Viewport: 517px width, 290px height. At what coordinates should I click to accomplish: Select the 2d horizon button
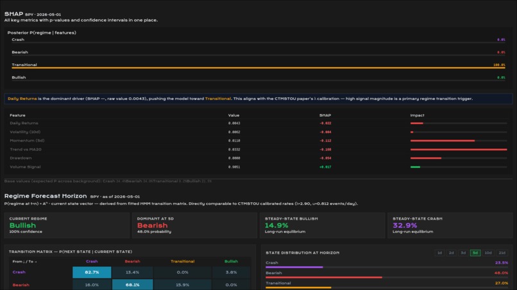tap(452, 253)
